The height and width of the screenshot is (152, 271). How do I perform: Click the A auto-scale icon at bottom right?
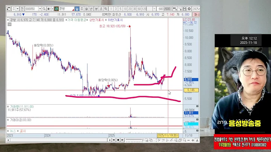(x=197, y=140)
